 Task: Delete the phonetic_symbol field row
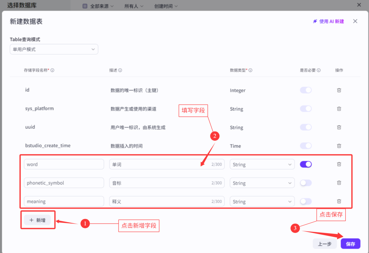click(x=339, y=183)
